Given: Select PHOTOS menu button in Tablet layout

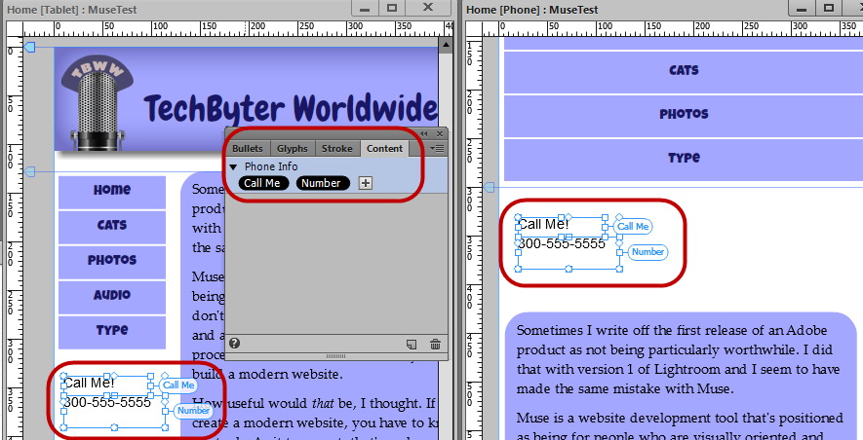Looking at the screenshot, I should click(x=112, y=261).
